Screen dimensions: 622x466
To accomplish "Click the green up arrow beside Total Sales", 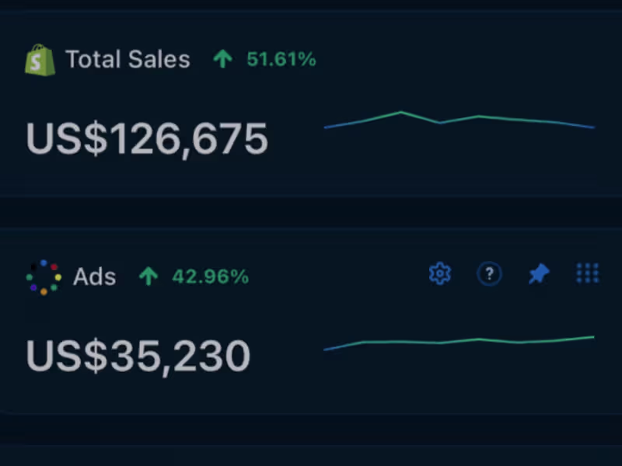I will point(223,59).
